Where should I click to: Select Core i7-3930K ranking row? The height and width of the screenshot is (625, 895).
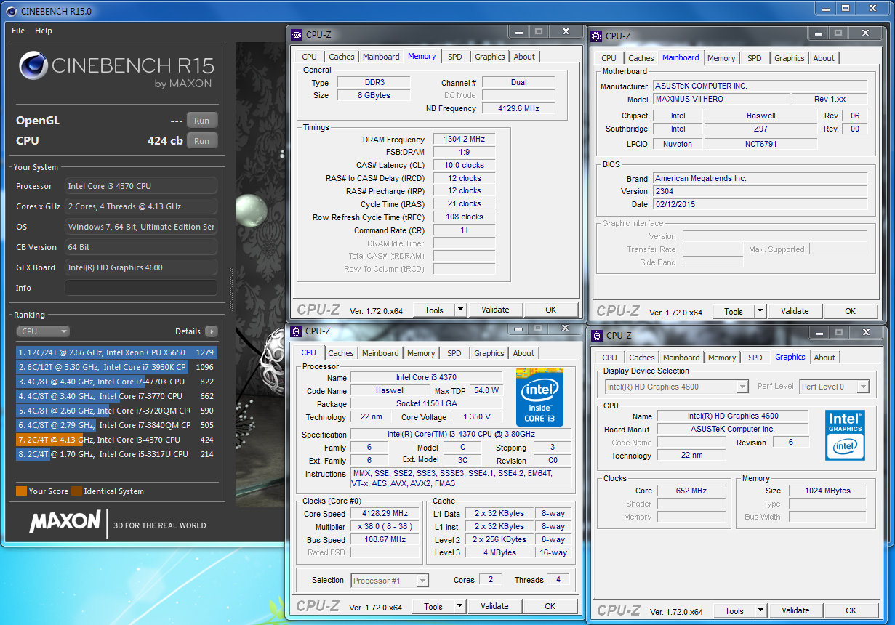116,367
